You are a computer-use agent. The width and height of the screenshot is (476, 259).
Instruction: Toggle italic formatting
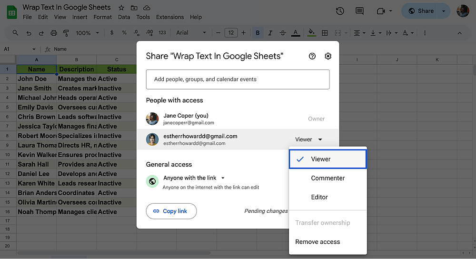[x=270, y=33]
